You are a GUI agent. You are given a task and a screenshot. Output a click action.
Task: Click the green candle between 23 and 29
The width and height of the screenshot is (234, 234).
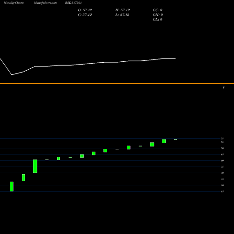pyautogui.click(x=23, y=177)
